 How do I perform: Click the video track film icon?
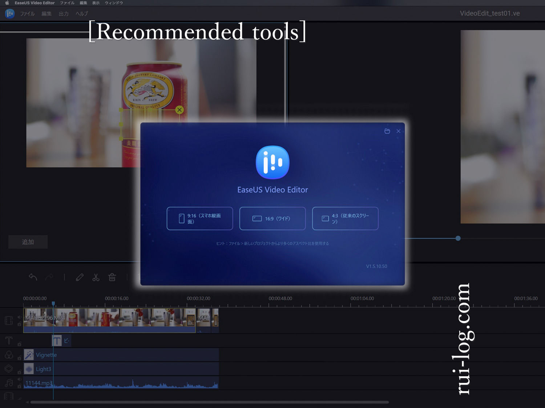pos(9,321)
